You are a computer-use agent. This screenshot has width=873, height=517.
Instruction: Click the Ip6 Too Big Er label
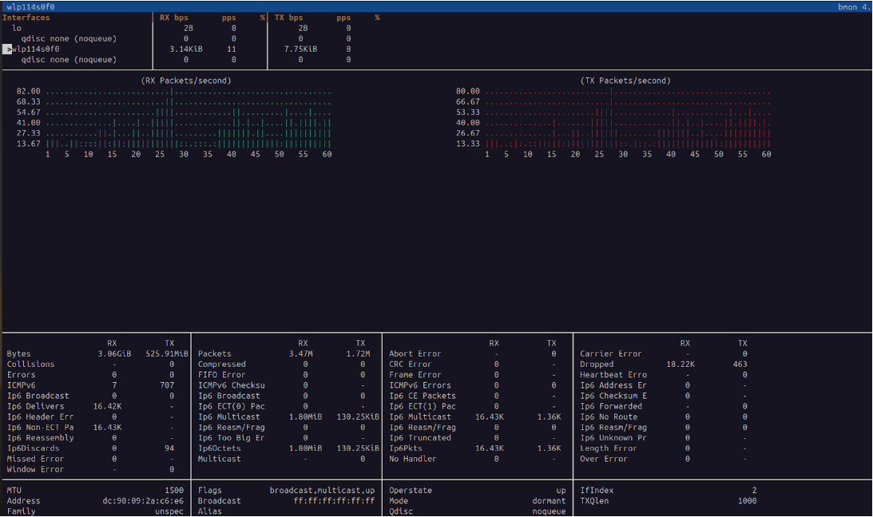click(x=232, y=439)
